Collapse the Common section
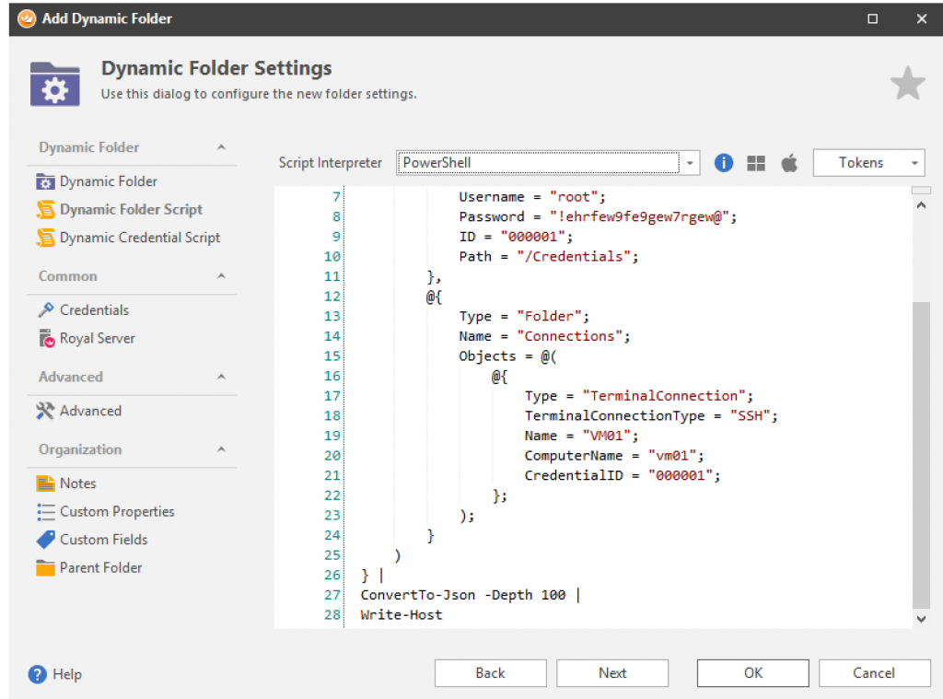 [221, 276]
